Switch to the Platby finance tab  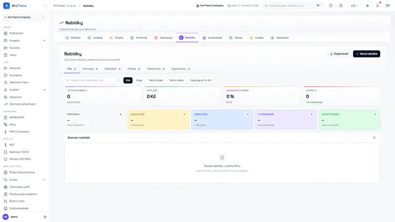tap(236, 38)
